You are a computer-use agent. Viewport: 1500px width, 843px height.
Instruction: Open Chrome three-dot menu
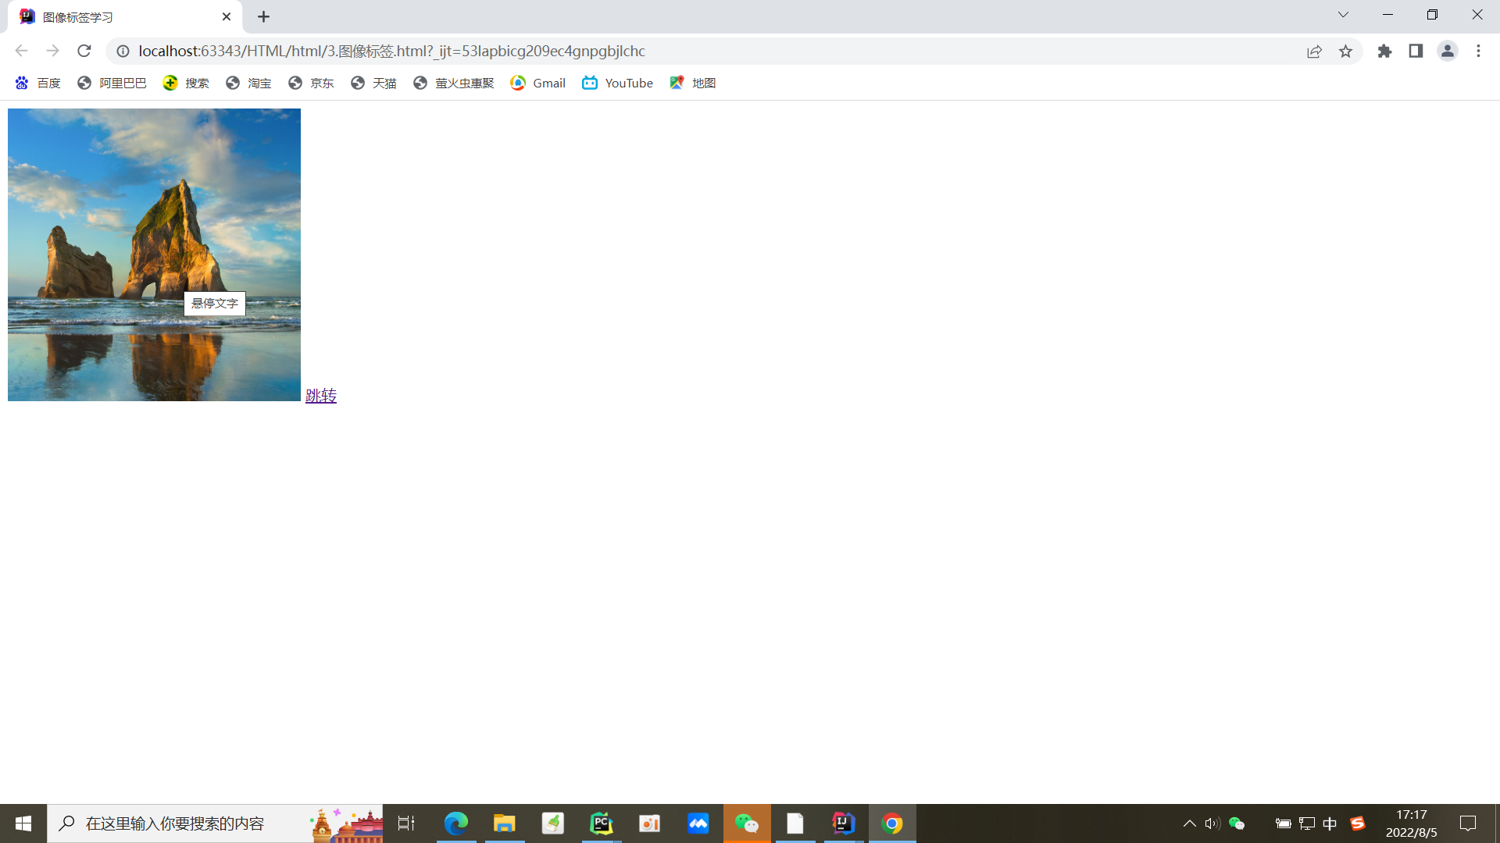[1478, 51]
